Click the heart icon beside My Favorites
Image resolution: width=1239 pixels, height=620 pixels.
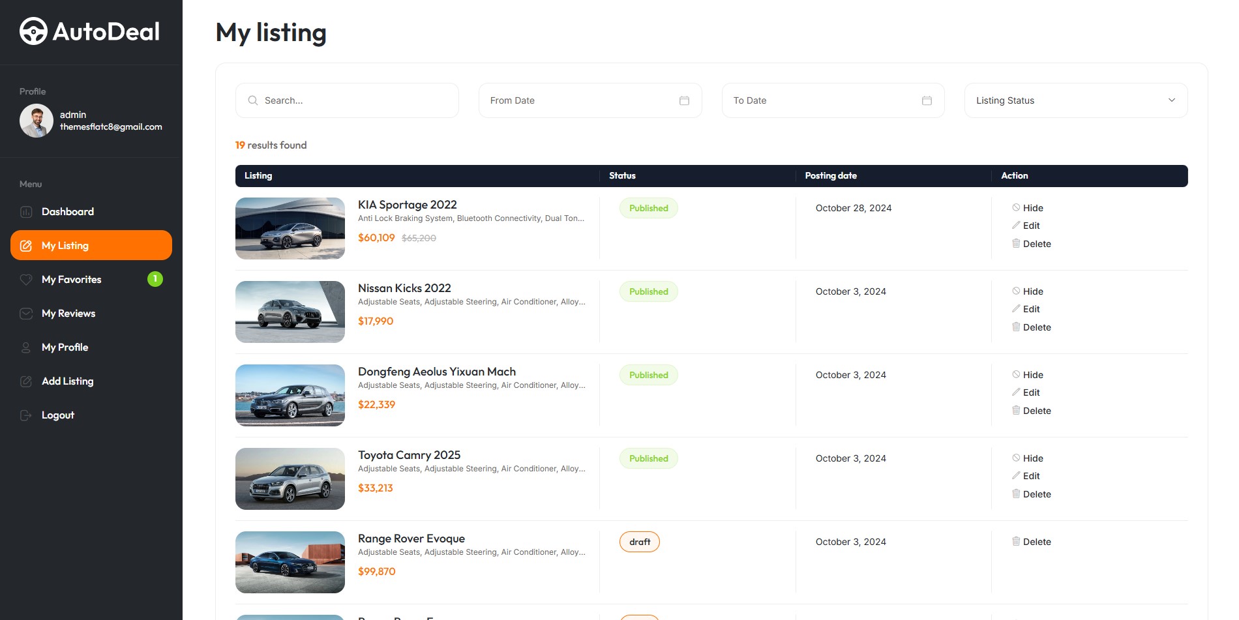coord(26,280)
